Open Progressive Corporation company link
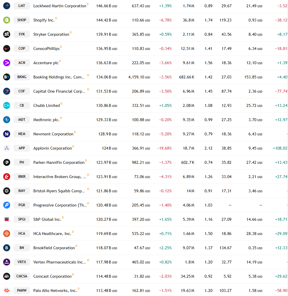The width and height of the screenshot is (288, 296). [60, 205]
